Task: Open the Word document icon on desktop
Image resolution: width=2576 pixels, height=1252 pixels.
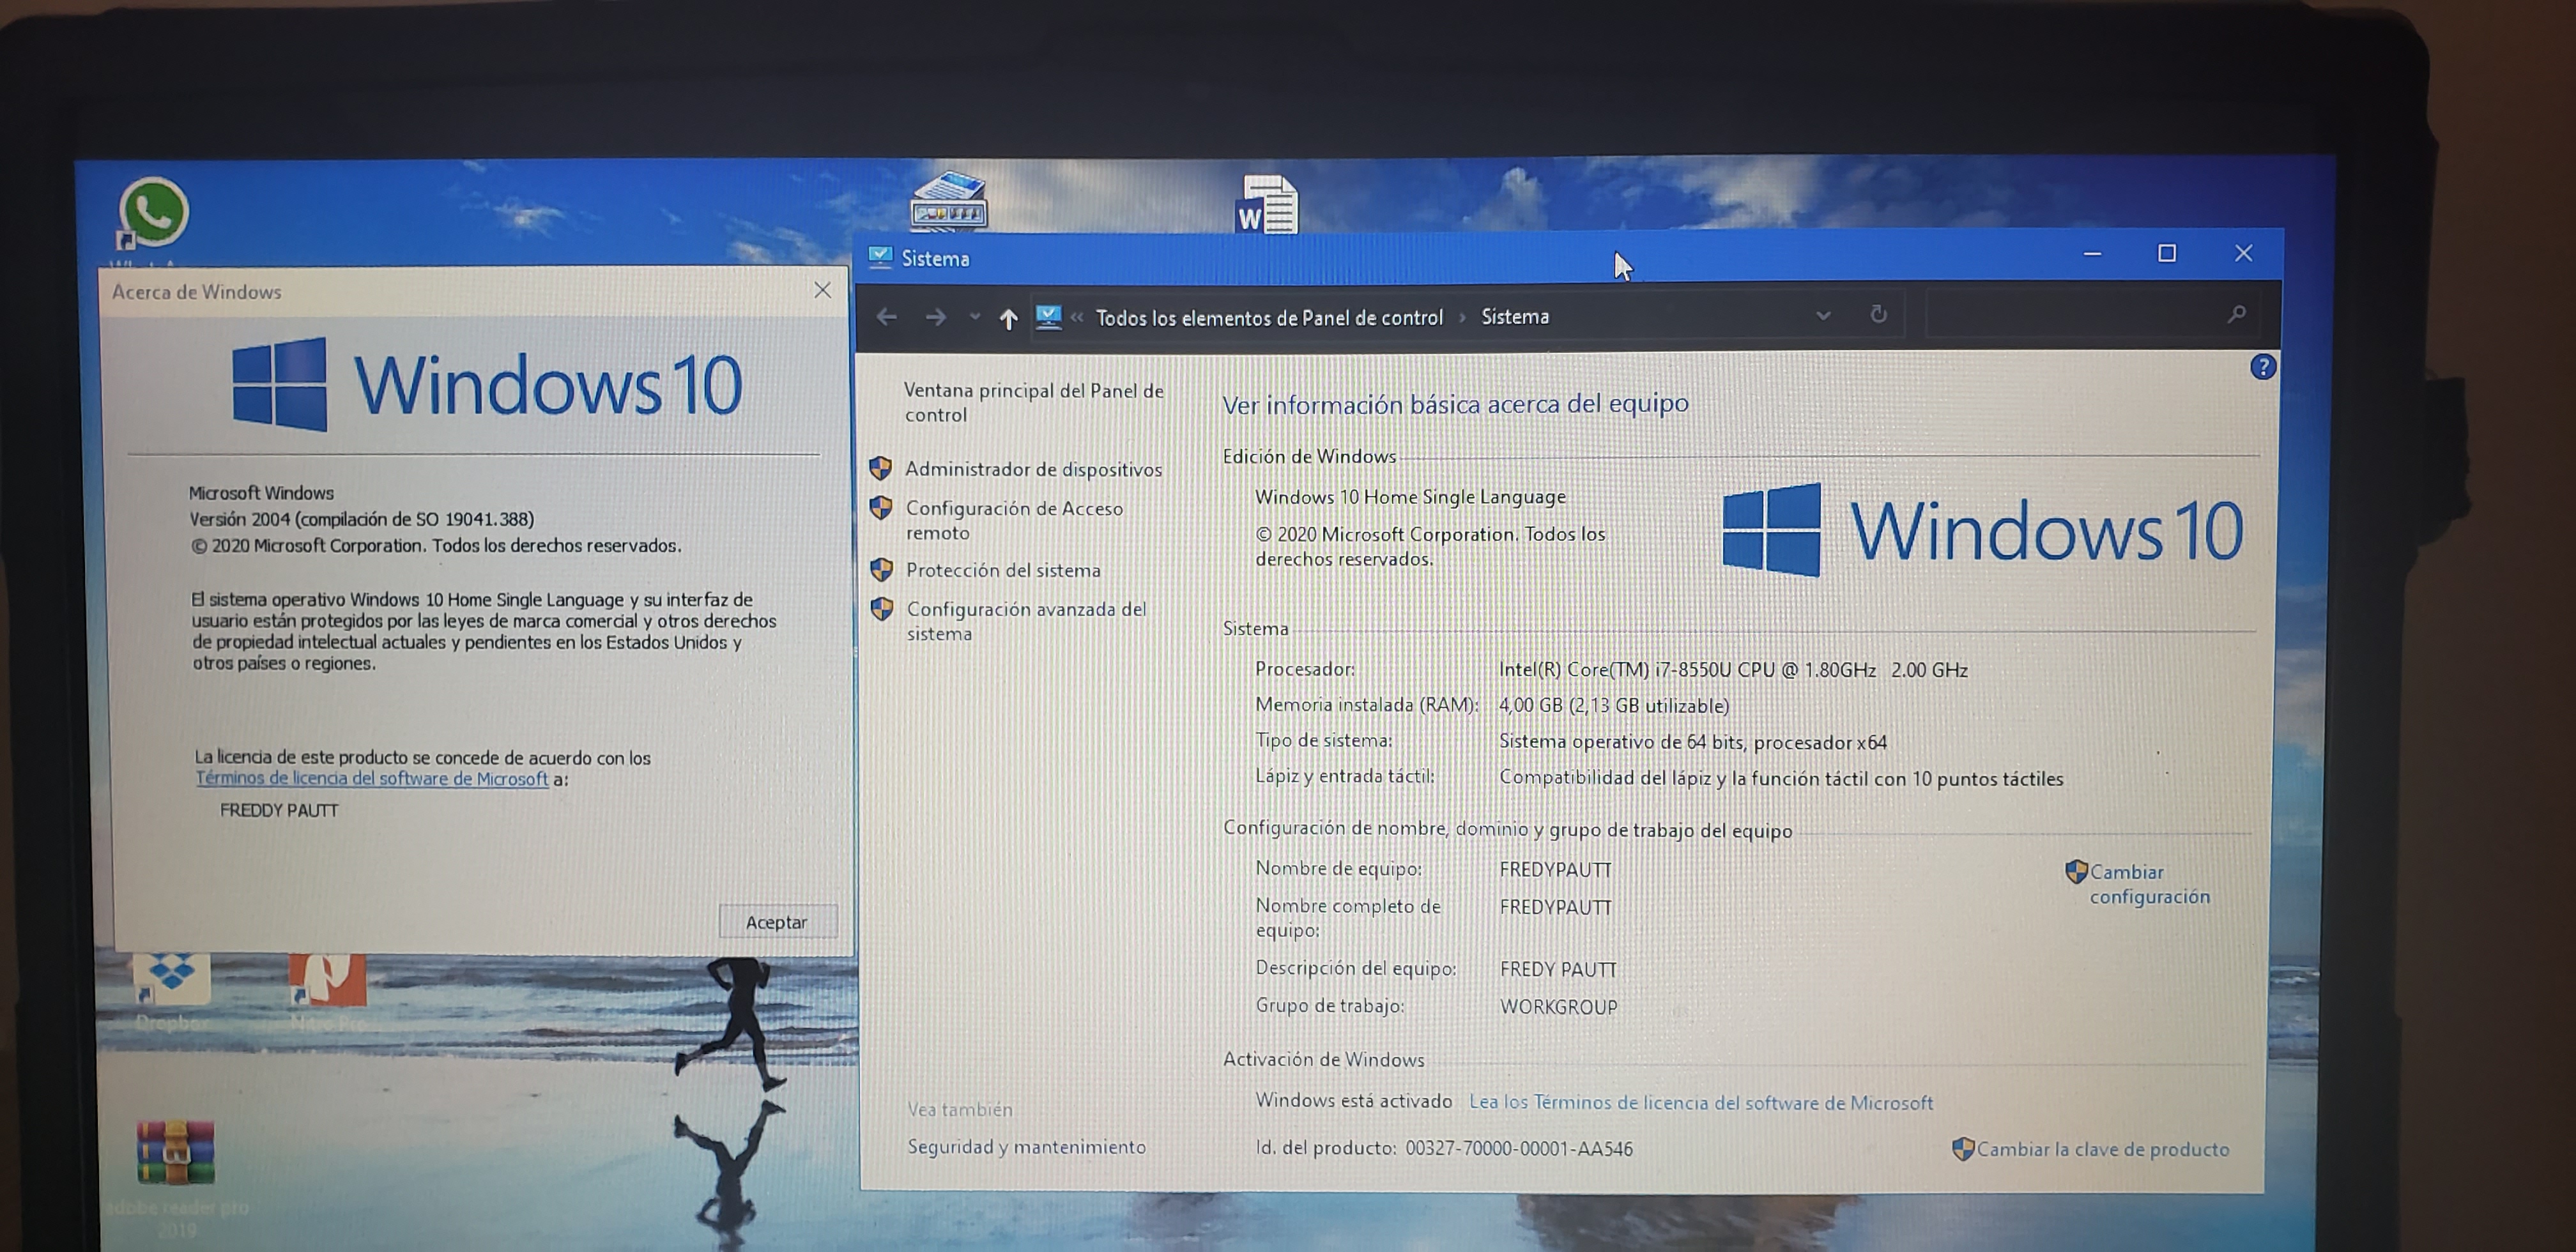Action: click(1267, 204)
